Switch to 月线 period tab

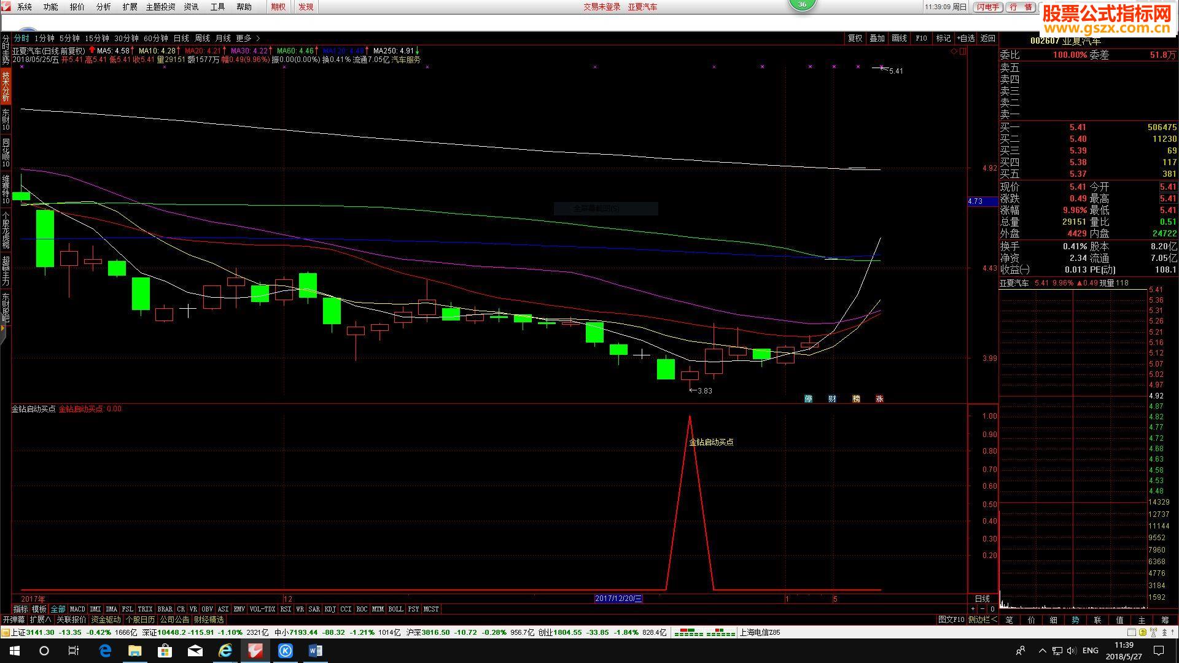223,38
